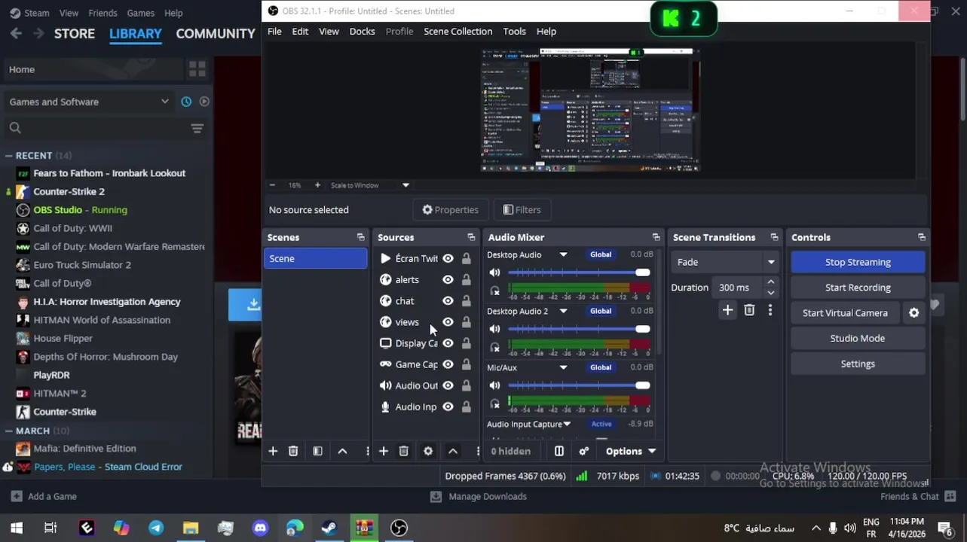Adjust Desktop Audio volume slider
The width and height of the screenshot is (967, 542).
579,273
